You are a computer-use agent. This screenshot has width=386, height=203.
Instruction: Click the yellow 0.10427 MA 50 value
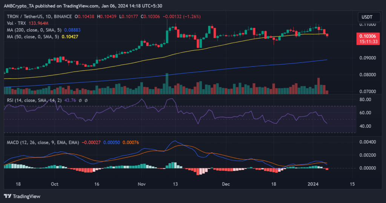pyautogui.click(x=71, y=36)
